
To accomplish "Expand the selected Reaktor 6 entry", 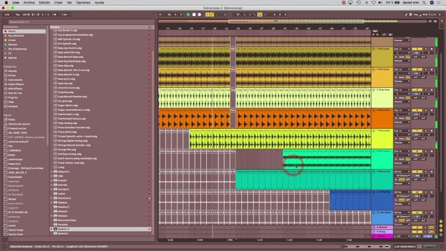I will pos(52,229).
